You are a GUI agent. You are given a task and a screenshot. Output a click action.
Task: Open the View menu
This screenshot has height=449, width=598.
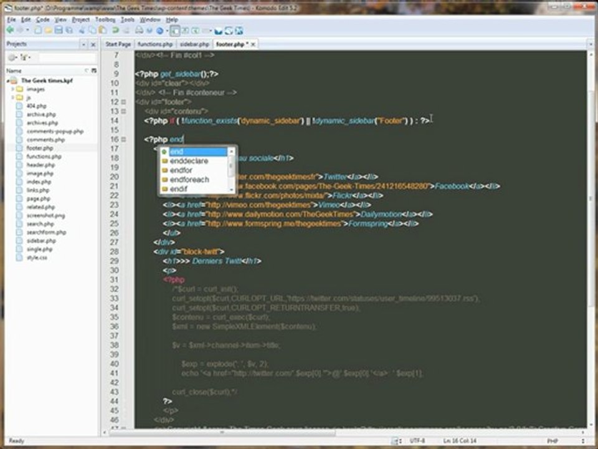pyautogui.click(x=60, y=19)
